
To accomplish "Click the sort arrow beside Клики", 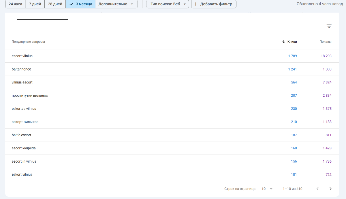I will (284, 42).
